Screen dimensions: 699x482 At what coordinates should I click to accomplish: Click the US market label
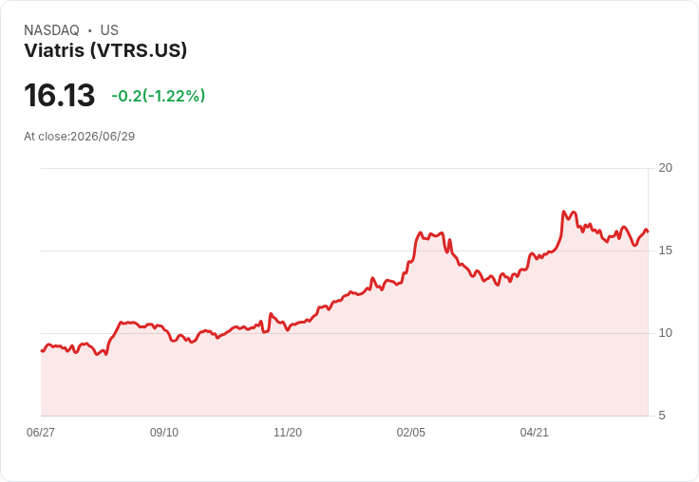[109, 30]
